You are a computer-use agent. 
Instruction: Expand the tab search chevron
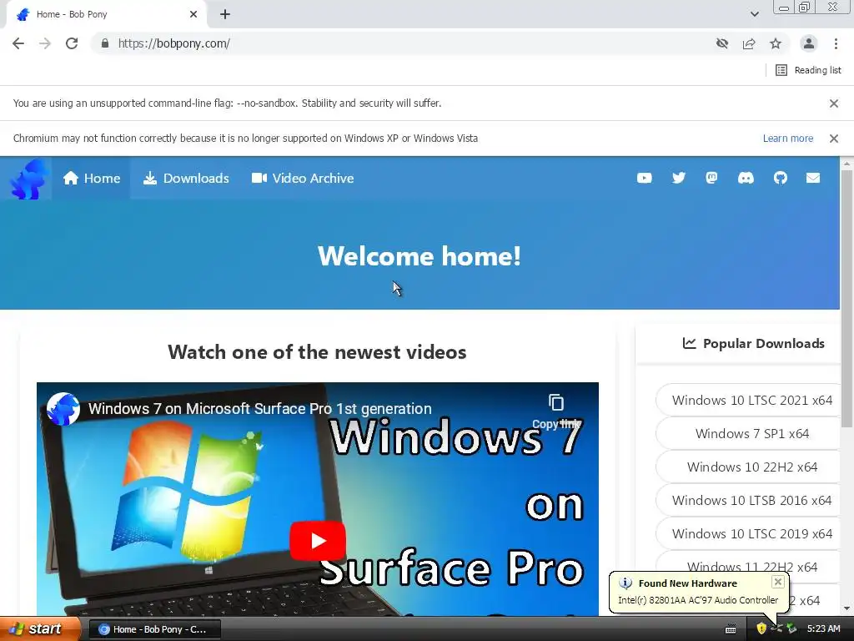tap(754, 14)
